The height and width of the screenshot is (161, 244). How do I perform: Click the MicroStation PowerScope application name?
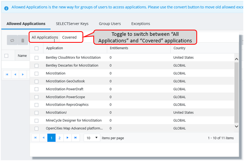coord(65,97)
